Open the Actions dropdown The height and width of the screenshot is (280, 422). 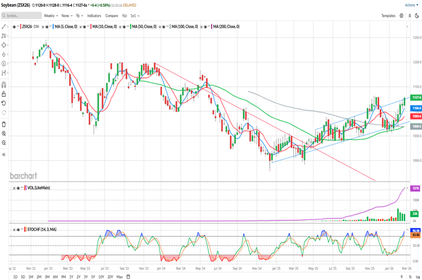(x=412, y=5)
